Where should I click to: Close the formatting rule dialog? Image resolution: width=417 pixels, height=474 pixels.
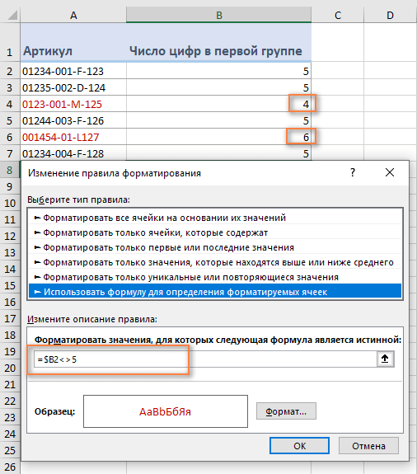pos(390,172)
